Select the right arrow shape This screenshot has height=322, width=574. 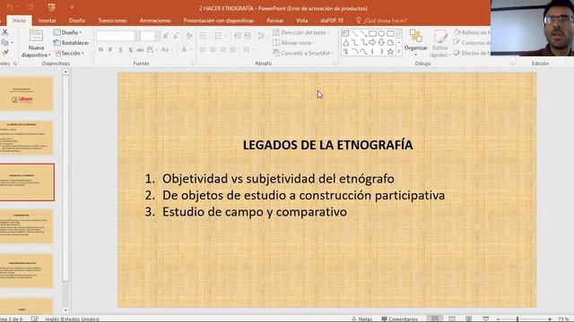coord(372,43)
